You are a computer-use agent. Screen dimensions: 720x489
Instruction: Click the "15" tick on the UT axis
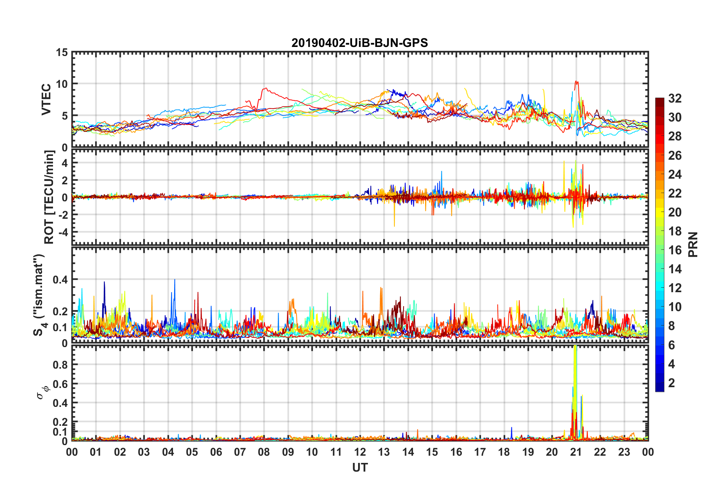pos(432,452)
